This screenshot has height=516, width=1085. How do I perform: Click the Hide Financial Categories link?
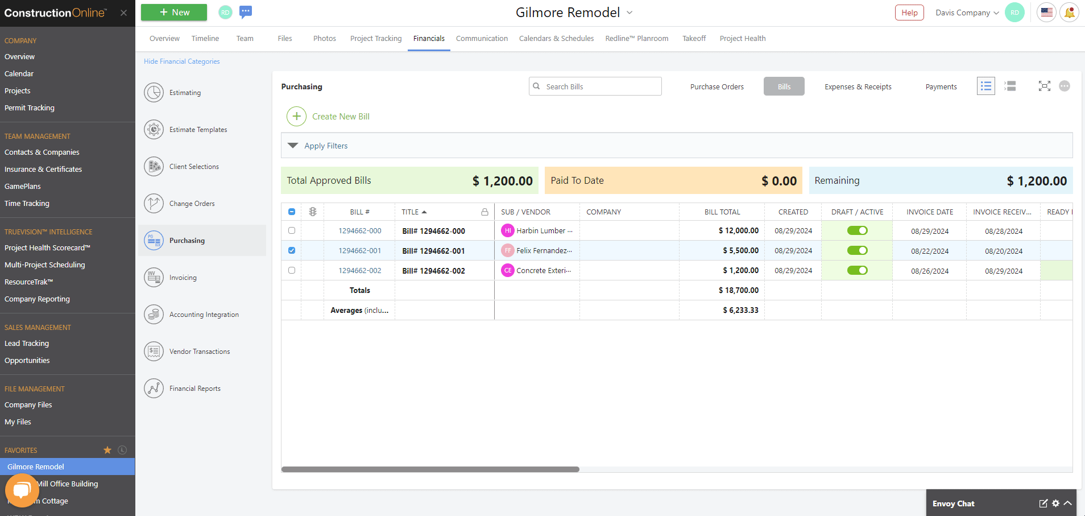click(x=181, y=61)
